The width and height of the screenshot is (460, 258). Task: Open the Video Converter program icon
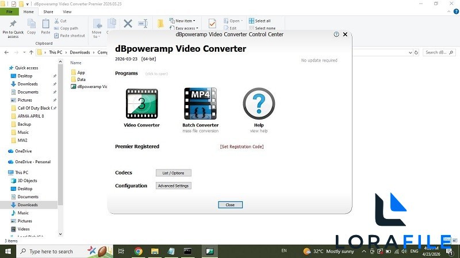point(141,103)
